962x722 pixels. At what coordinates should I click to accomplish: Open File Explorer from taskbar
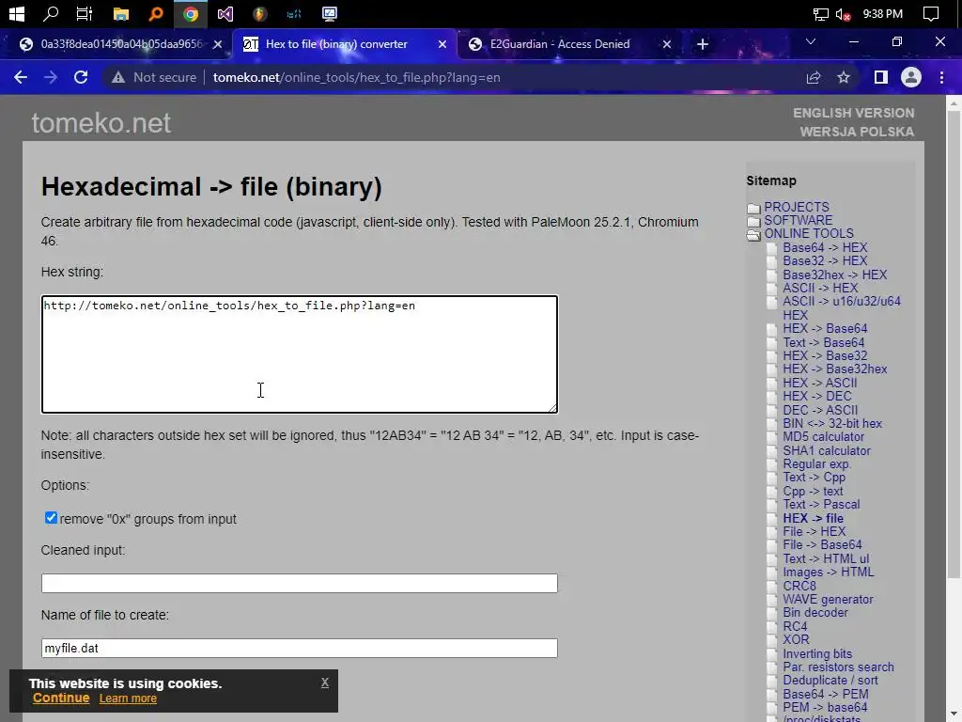pyautogui.click(x=121, y=13)
